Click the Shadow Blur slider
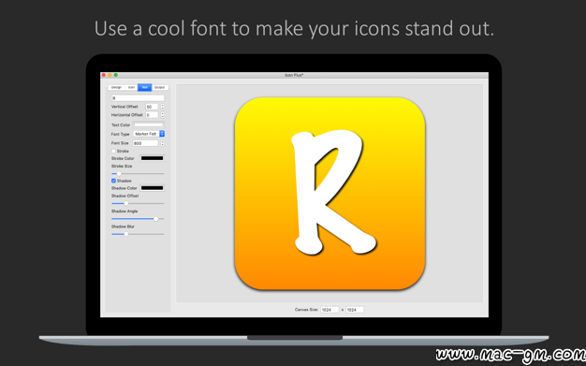 [138, 234]
